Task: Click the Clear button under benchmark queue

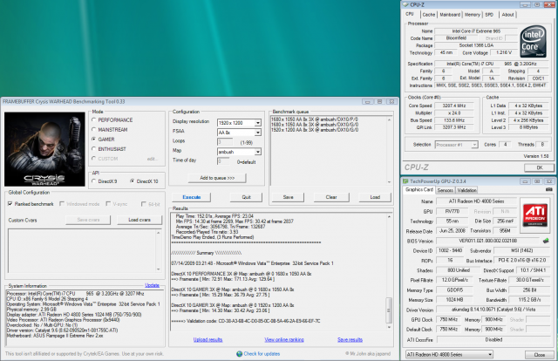Action: (x=331, y=197)
